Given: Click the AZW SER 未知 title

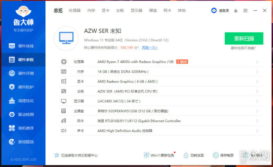Looking at the screenshot, I should click(102, 31).
